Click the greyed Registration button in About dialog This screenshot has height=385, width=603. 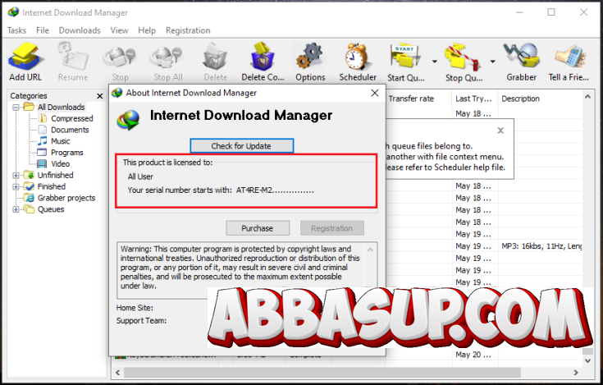pos(332,228)
